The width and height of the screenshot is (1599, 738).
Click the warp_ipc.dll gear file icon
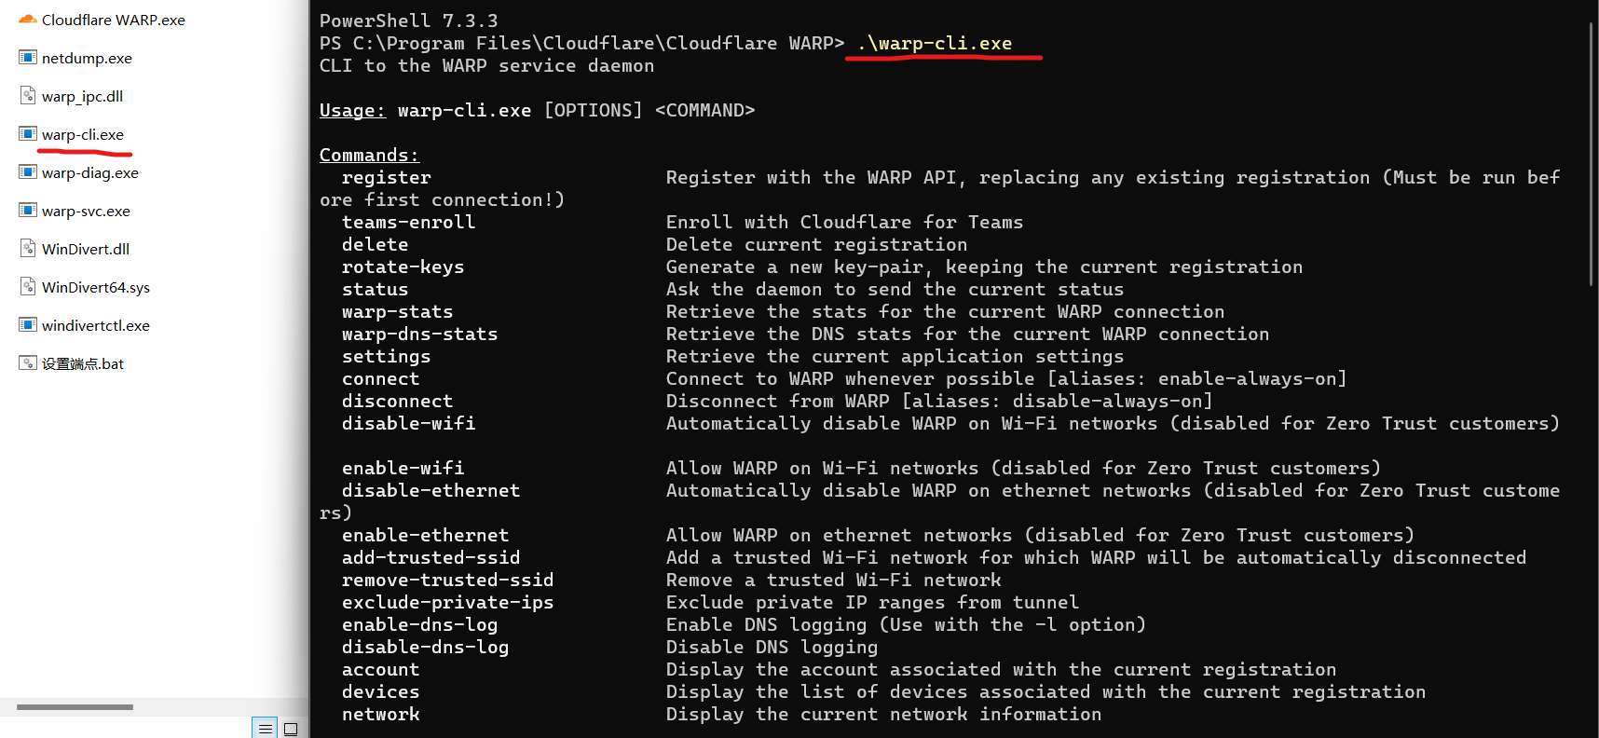pos(27,95)
